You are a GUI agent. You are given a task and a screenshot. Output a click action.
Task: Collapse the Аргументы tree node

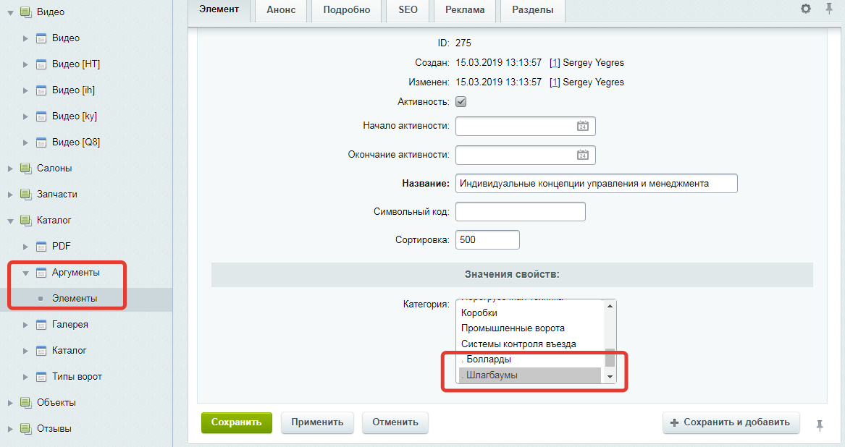pos(25,273)
